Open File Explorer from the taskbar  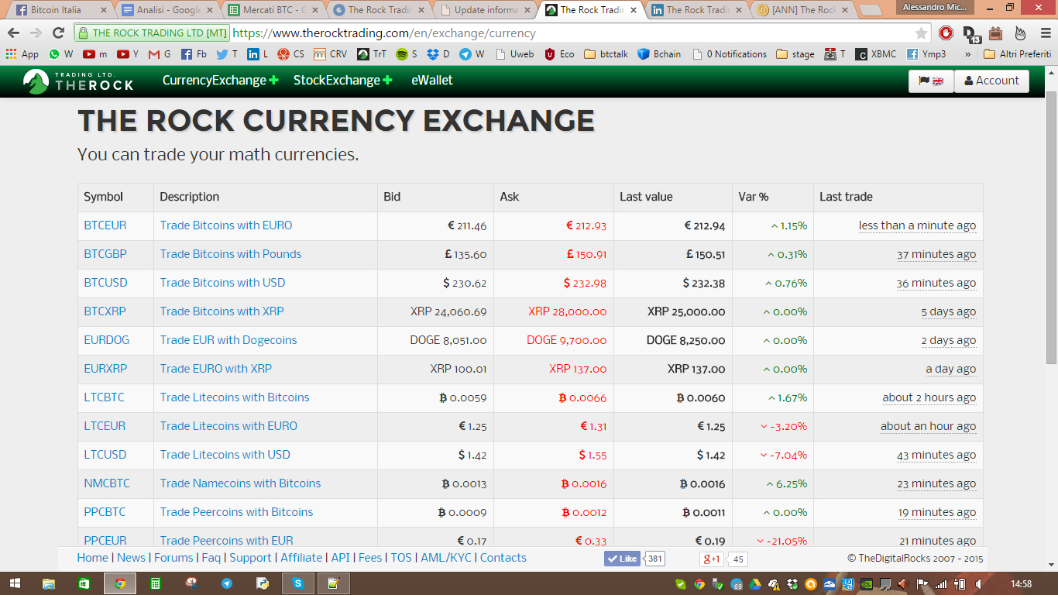[x=49, y=583]
